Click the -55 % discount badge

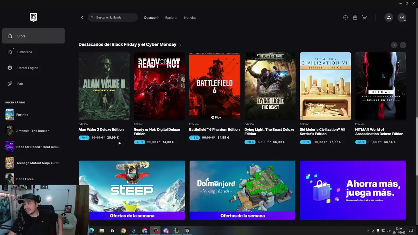coord(361,142)
